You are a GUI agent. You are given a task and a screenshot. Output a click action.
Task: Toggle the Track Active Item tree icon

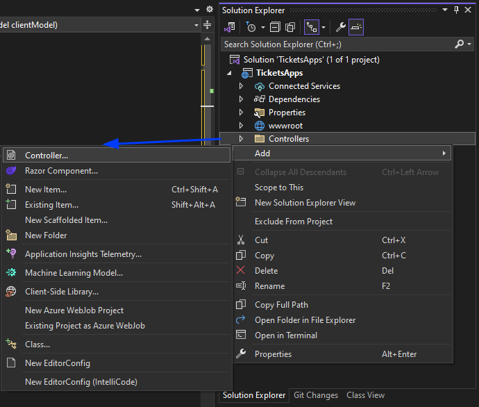point(312,27)
